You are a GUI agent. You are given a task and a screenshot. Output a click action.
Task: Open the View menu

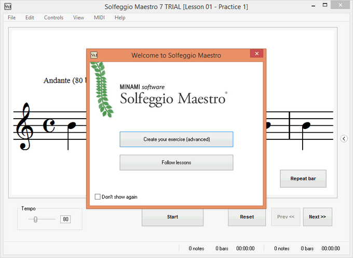(x=78, y=18)
